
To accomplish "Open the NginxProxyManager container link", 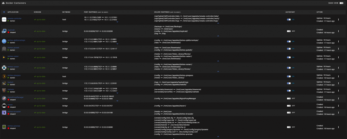I will 16,97.
